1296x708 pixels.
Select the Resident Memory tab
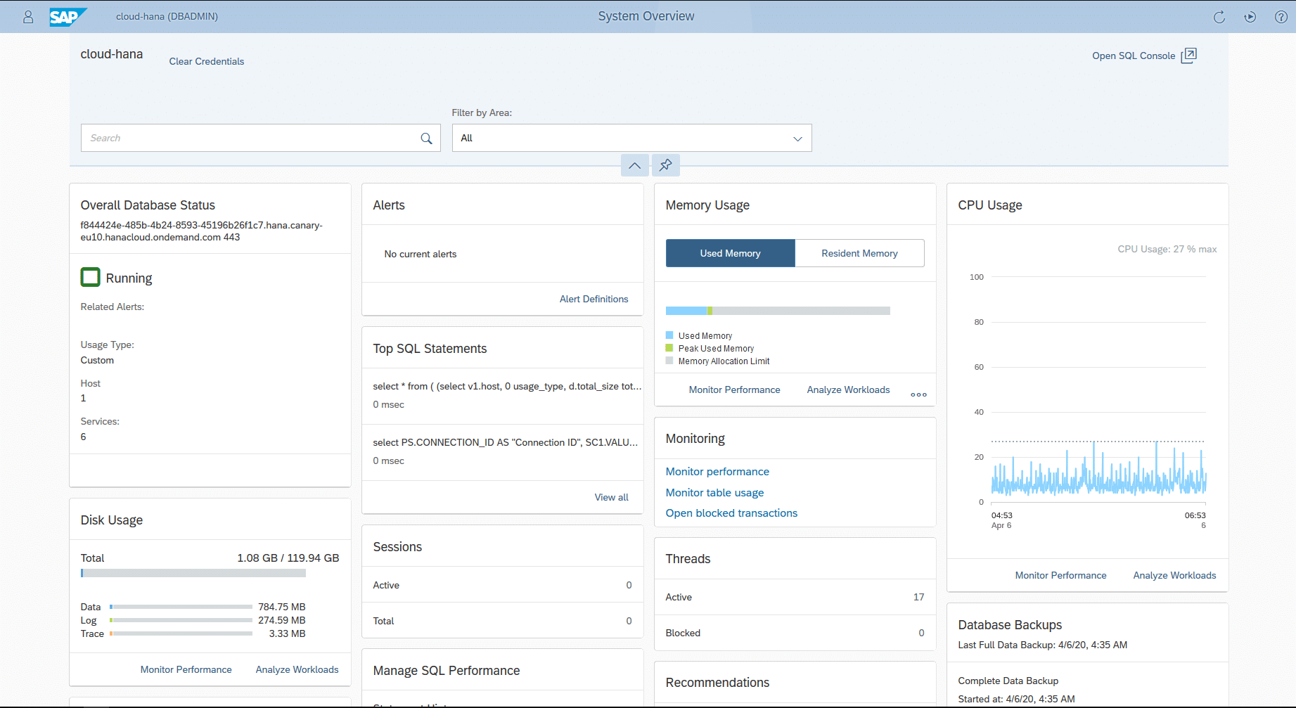click(x=859, y=252)
